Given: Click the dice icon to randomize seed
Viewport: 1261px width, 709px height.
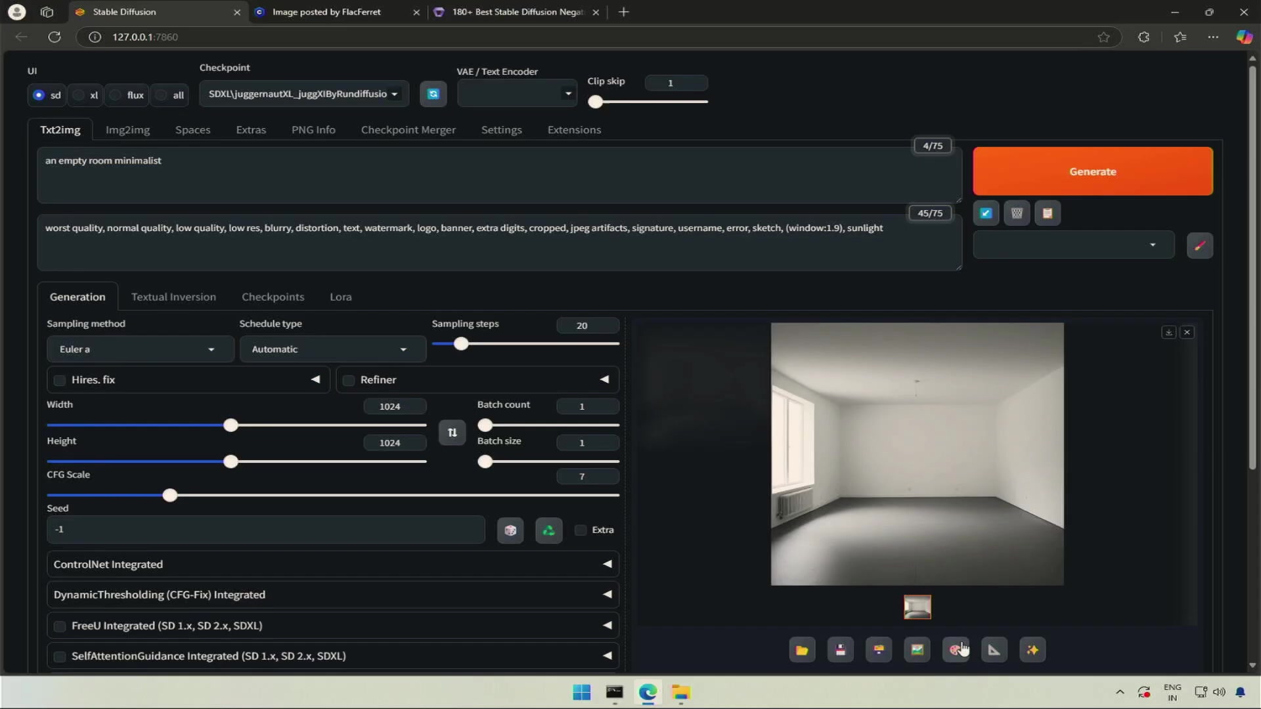Looking at the screenshot, I should point(510,530).
